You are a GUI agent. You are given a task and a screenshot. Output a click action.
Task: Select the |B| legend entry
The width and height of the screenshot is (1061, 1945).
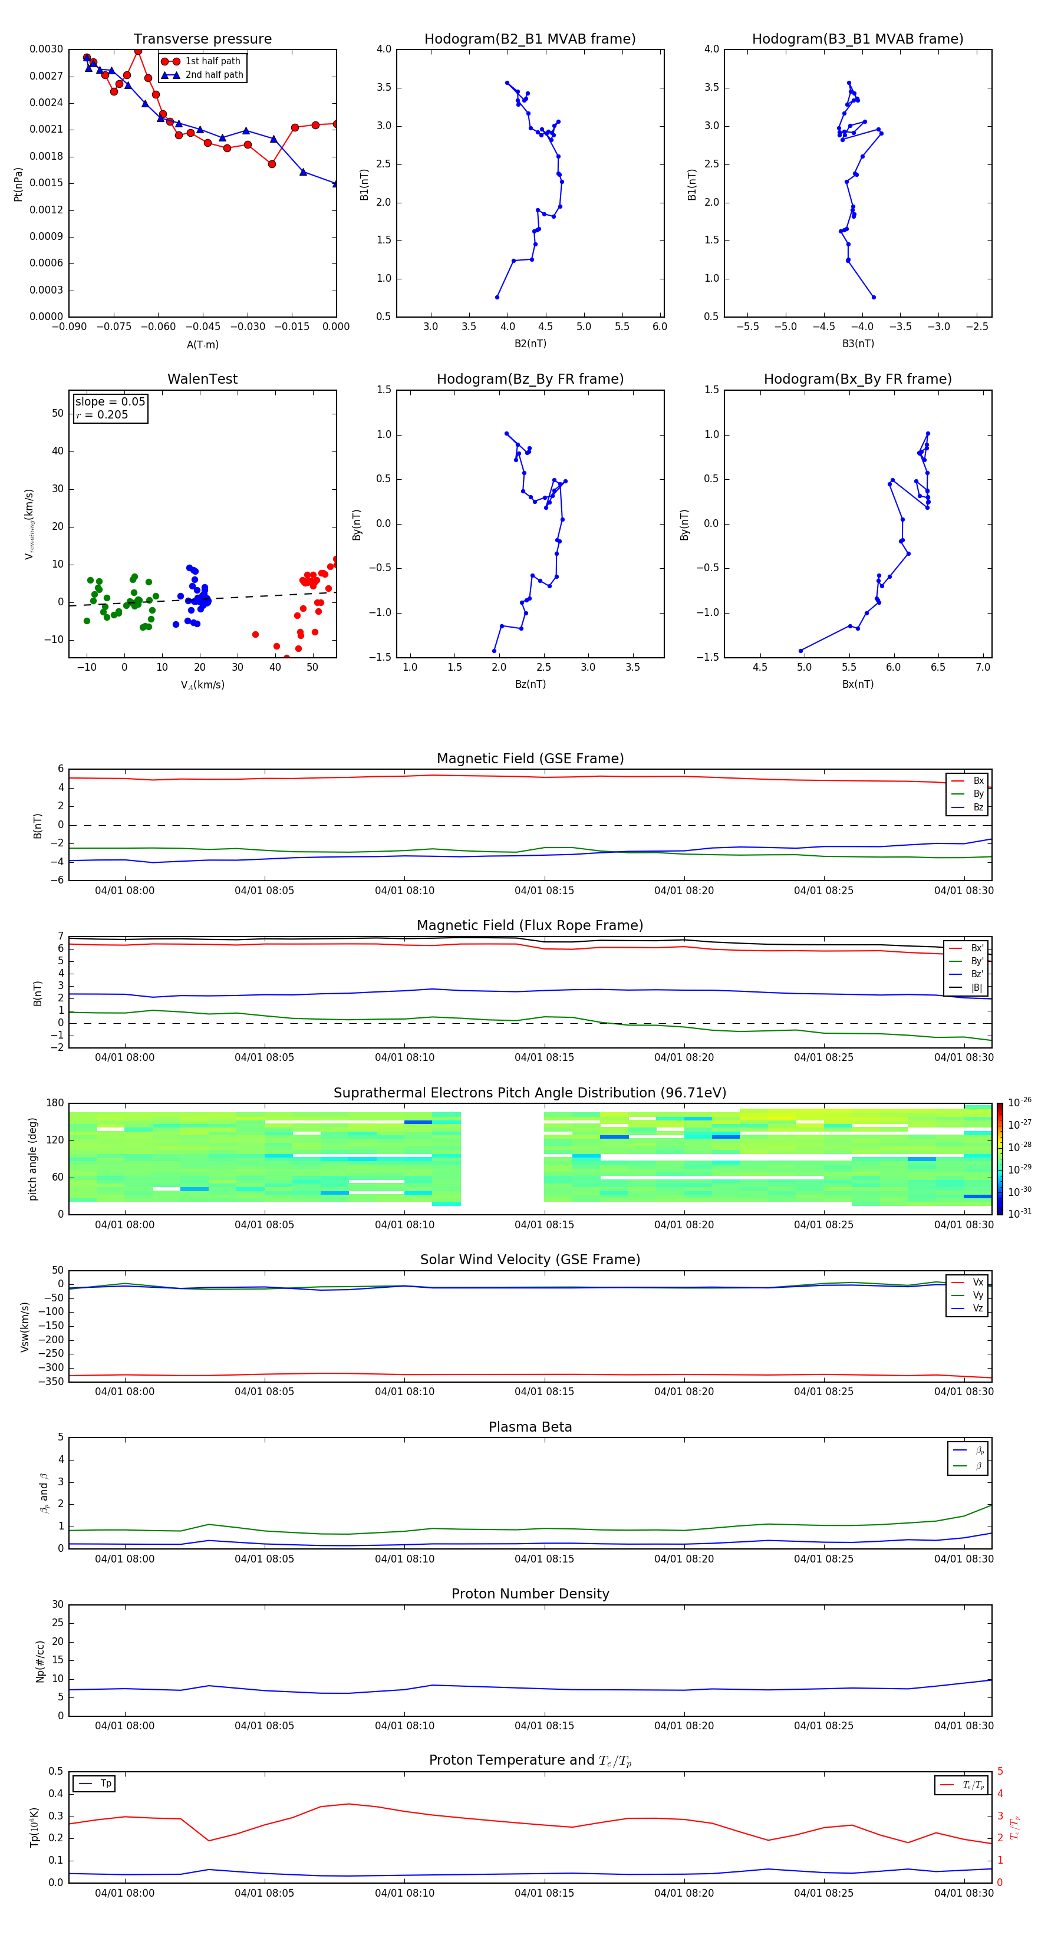click(x=966, y=988)
